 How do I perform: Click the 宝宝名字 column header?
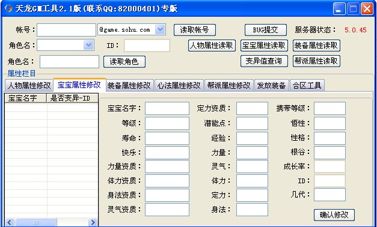click(x=25, y=98)
